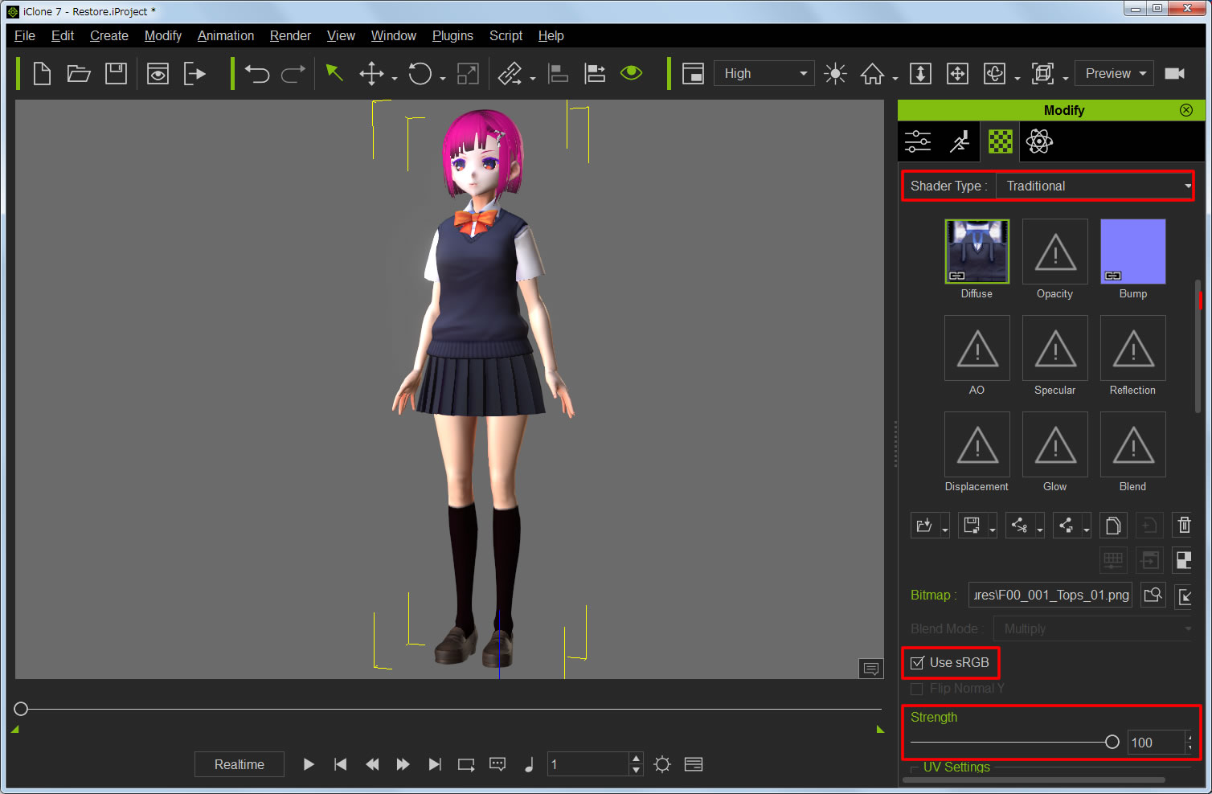Viewport: 1212px width, 794px height.
Task: Switch to the Material checkerboard tab
Action: coord(1000,141)
